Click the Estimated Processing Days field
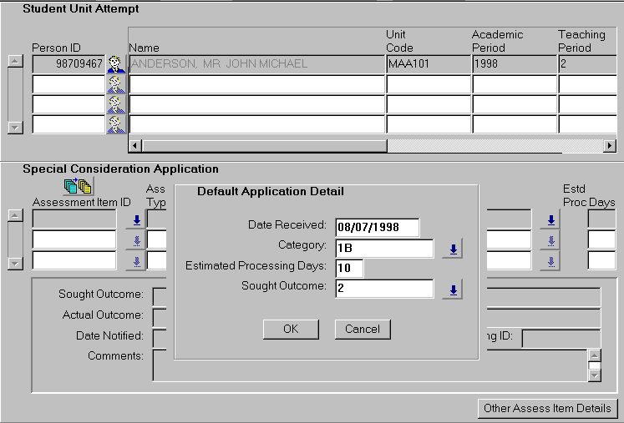 349,269
